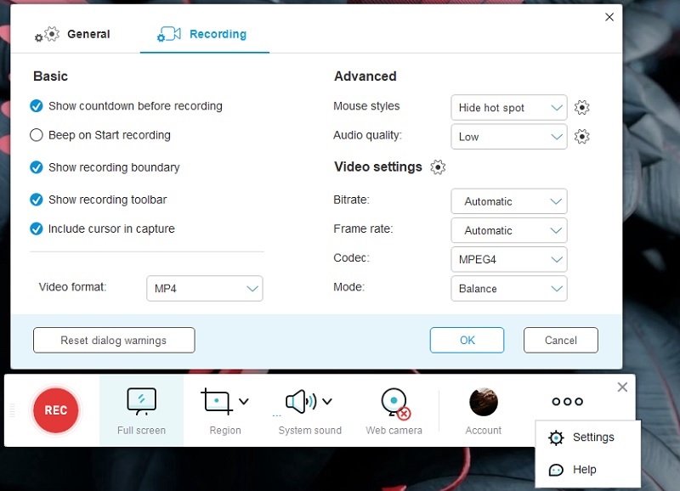680x491 pixels.
Task: Confirm settings with OK
Action: 467,340
